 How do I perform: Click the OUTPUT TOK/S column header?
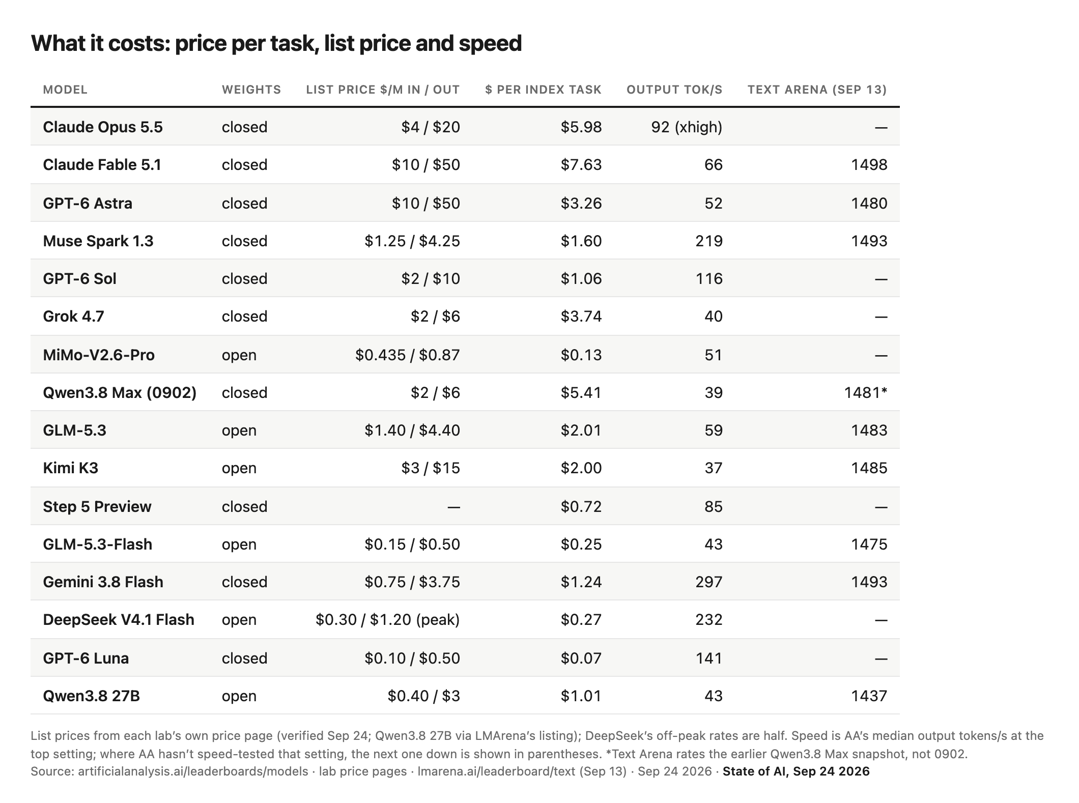click(x=674, y=90)
